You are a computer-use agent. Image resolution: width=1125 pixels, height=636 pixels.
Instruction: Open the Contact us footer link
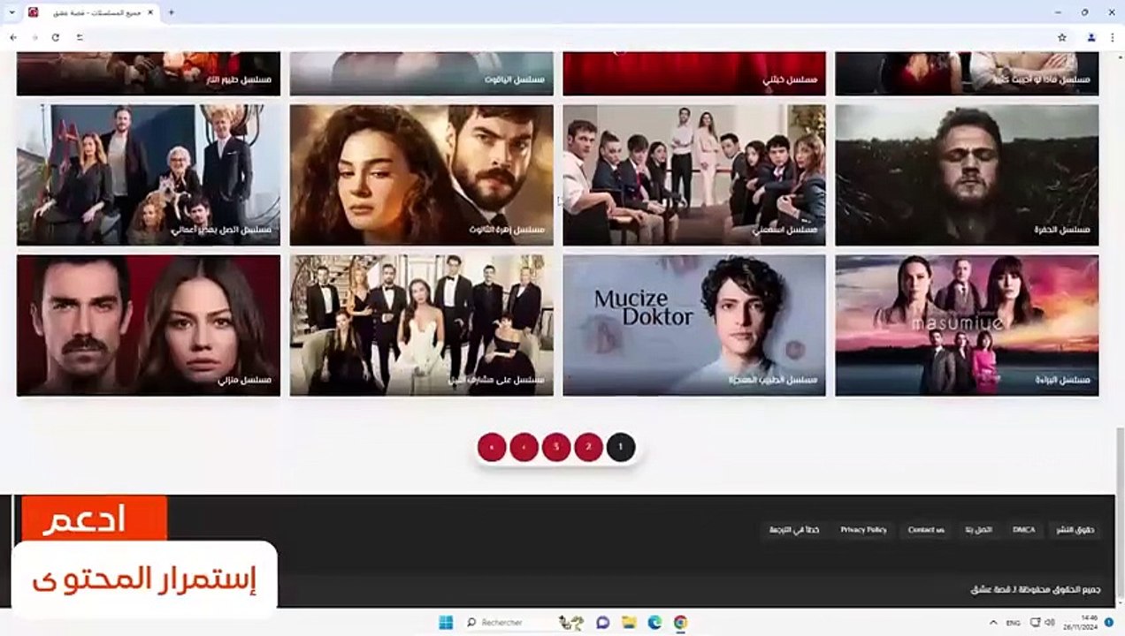[926, 530]
